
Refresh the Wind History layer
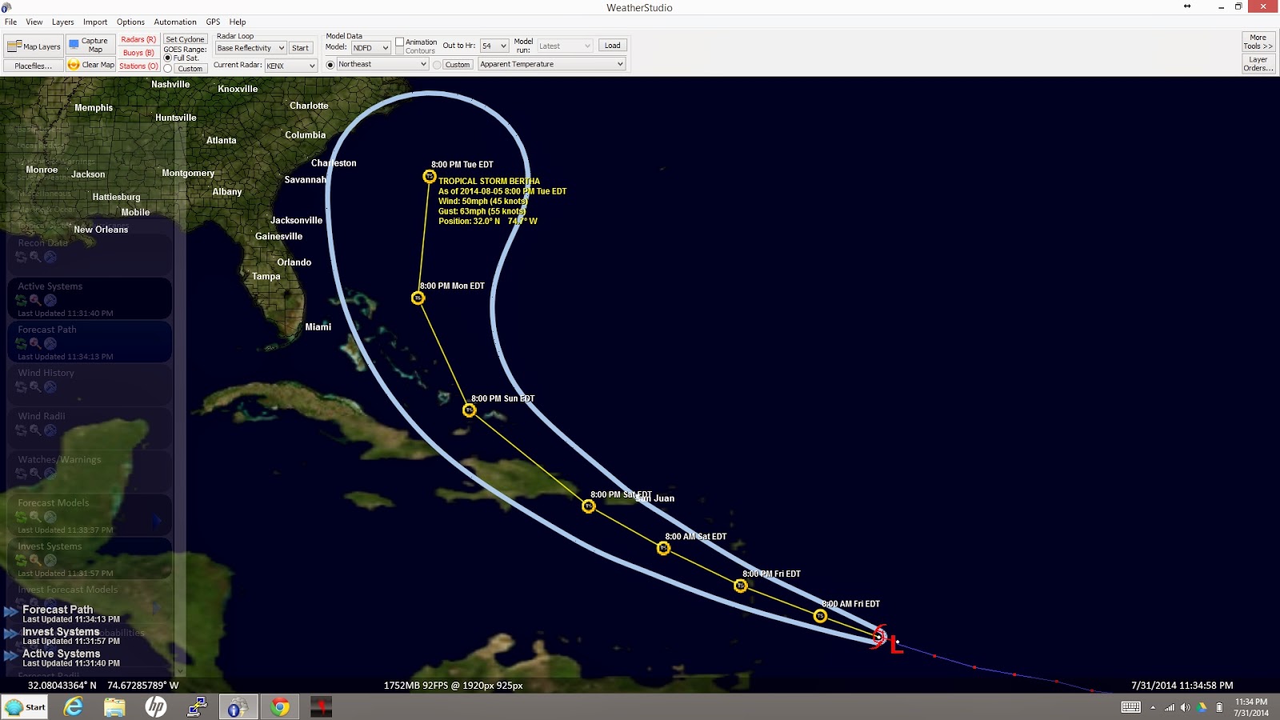pyautogui.click(x=22, y=386)
